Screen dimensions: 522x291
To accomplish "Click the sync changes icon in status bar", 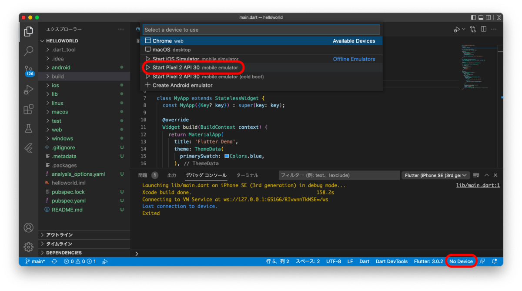I will tap(54, 261).
